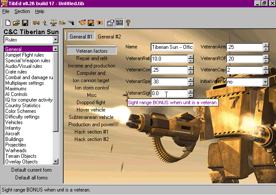This screenshot has width=276, height=195.
Task: Click section list scrollbar up arrow
Action: point(55,49)
